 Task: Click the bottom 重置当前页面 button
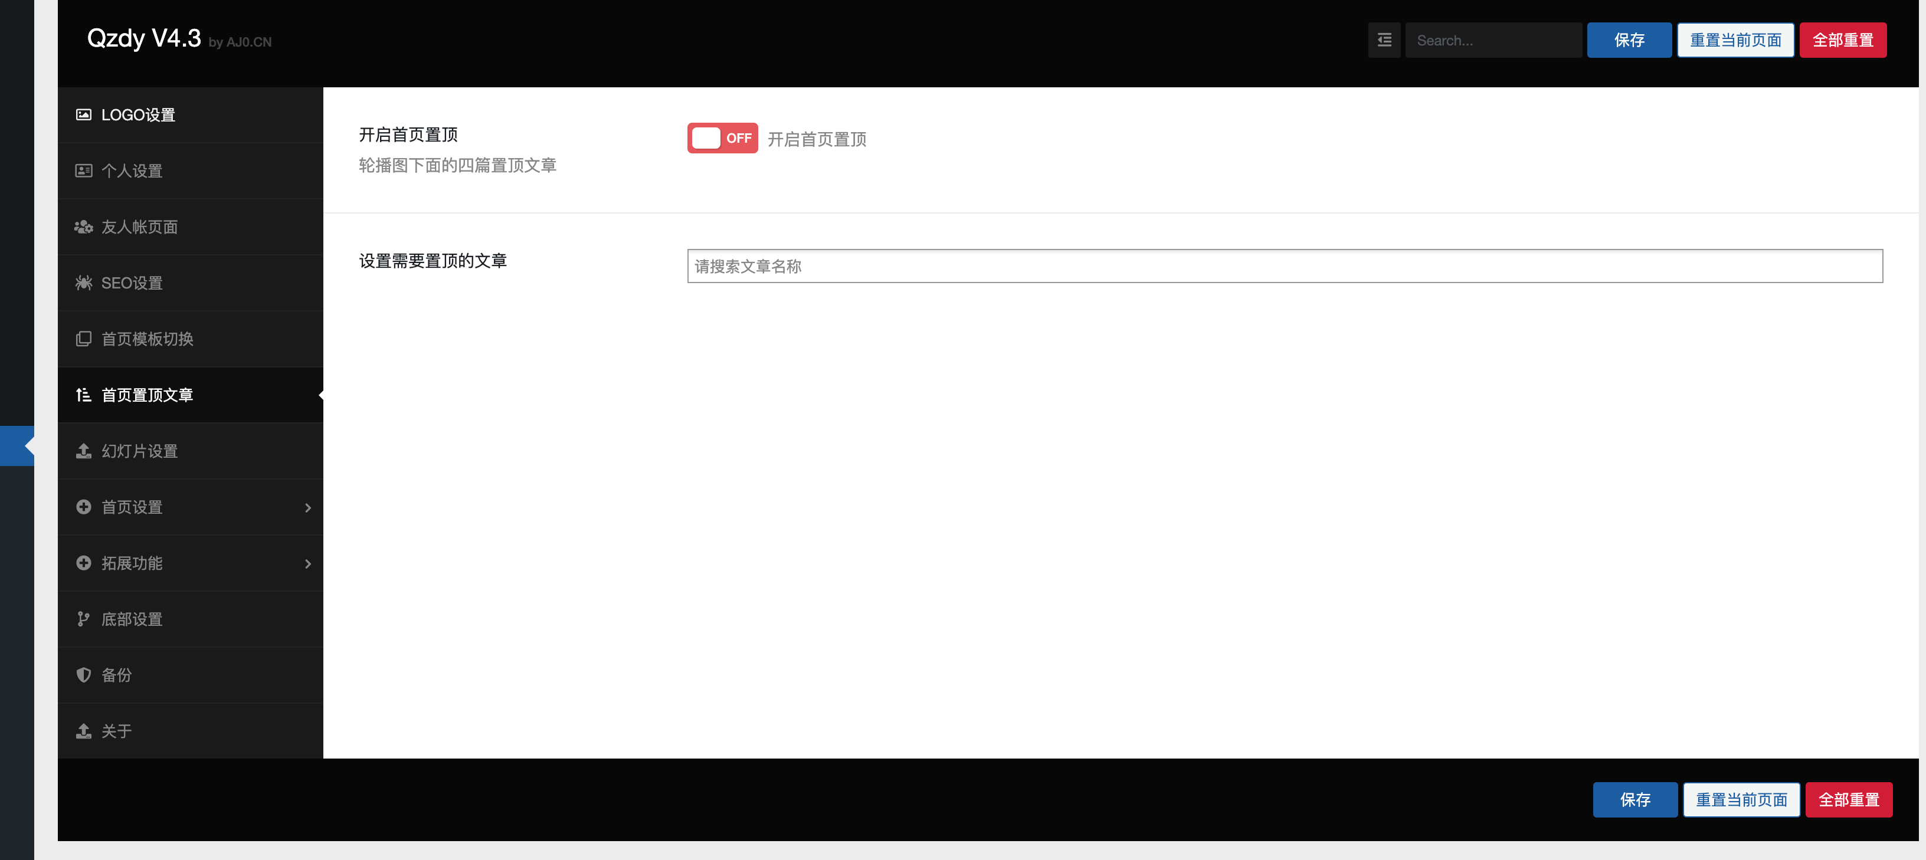click(x=1741, y=799)
